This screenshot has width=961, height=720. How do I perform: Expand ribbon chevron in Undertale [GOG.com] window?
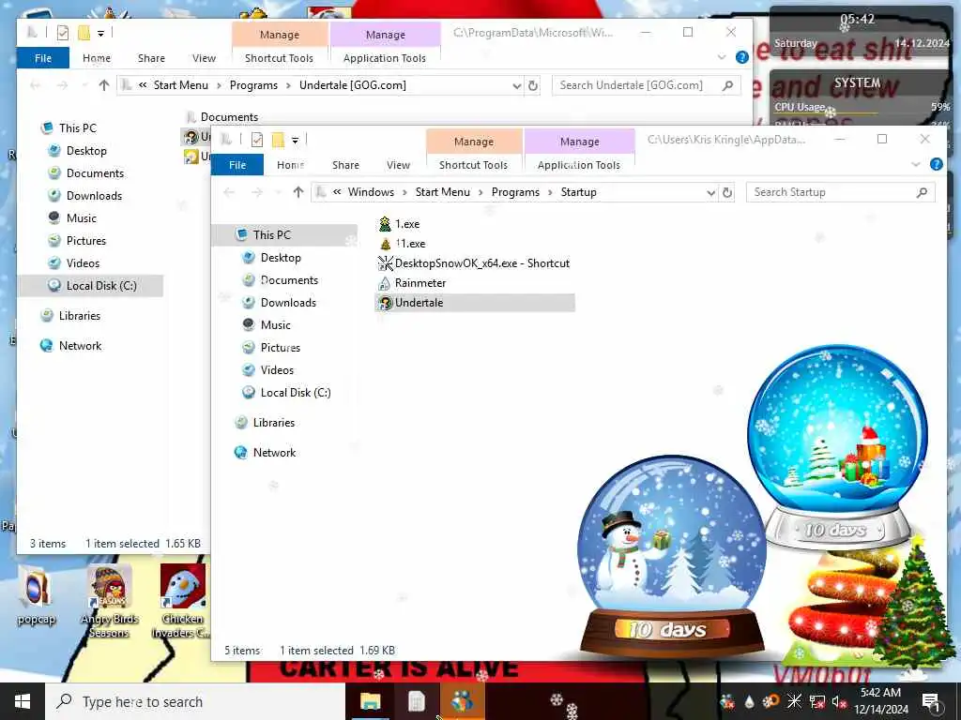pyautogui.click(x=722, y=57)
